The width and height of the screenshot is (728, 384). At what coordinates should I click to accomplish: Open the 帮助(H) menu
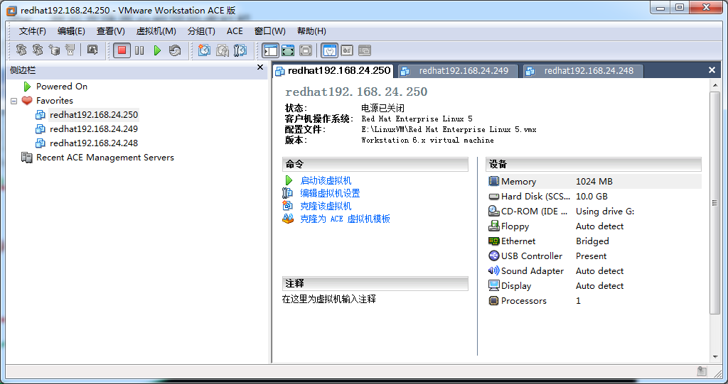(x=311, y=31)
